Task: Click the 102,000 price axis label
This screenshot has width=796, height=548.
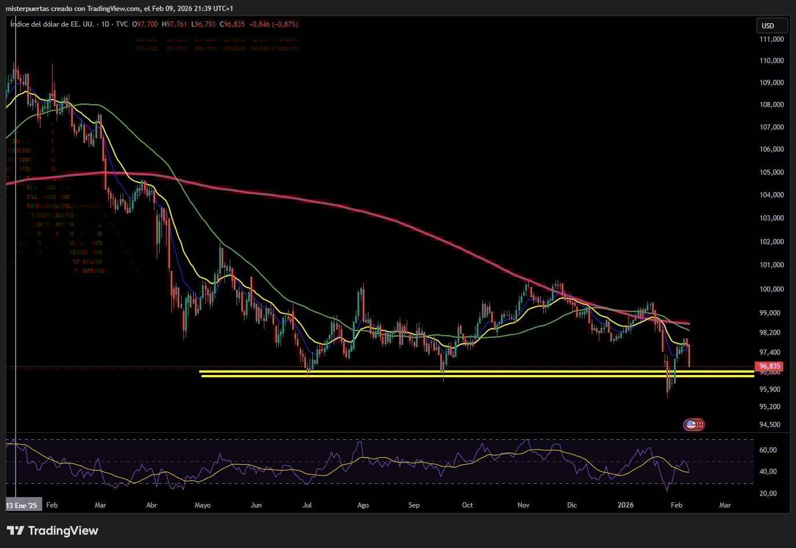Action: 772,242
